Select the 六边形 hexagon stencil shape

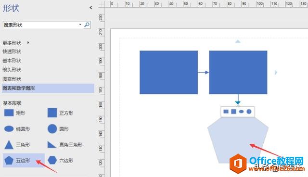pos(61,160)
